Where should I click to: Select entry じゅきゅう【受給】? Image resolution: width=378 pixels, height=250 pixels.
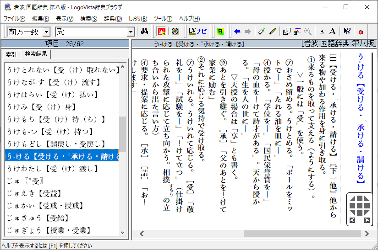(62, 218)
